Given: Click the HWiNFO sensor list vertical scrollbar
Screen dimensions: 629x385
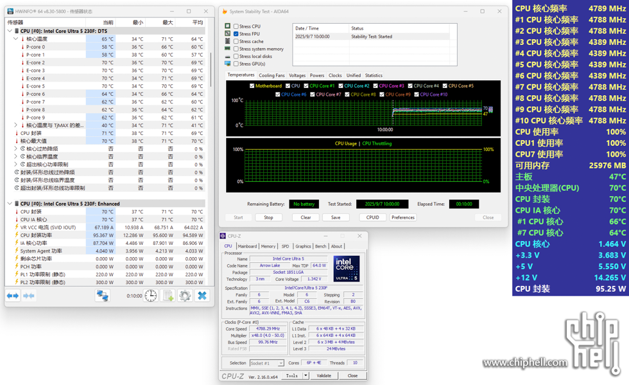Looking at the screenshot, I should (210, 69).
